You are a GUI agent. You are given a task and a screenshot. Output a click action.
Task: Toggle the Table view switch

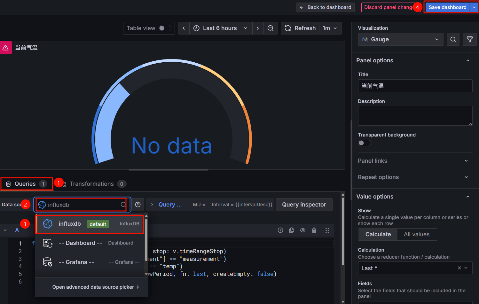tap(164, 28)
